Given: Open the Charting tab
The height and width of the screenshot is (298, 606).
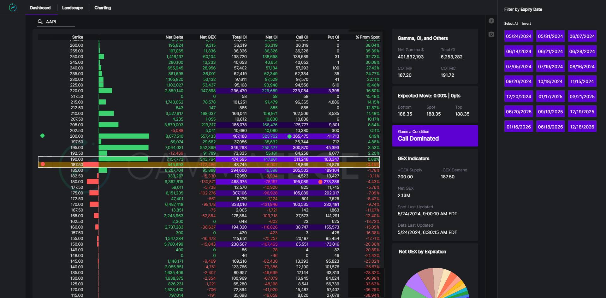Looking at the screenshot, I should tap(103, 8).
